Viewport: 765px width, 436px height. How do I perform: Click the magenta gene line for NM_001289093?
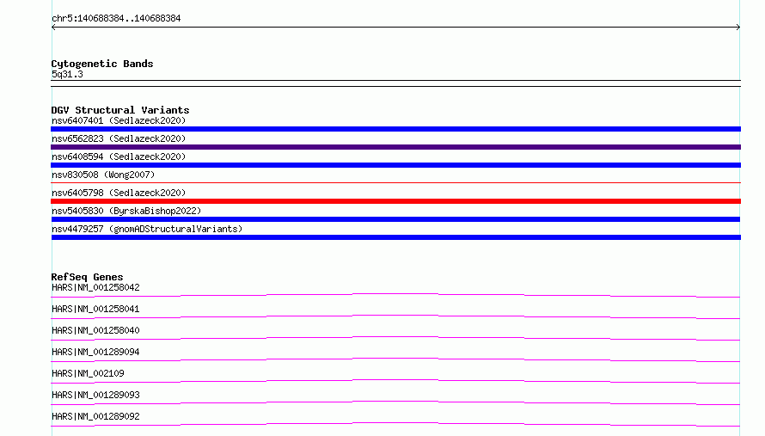395,402
